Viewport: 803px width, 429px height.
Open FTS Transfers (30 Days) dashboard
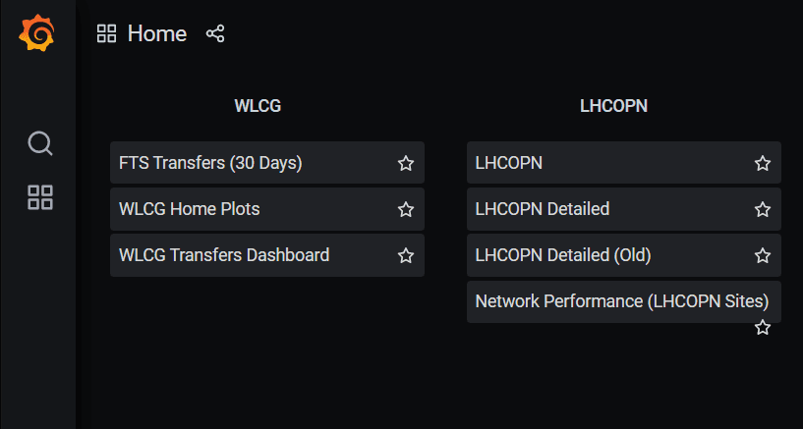[x=210, y=163]
